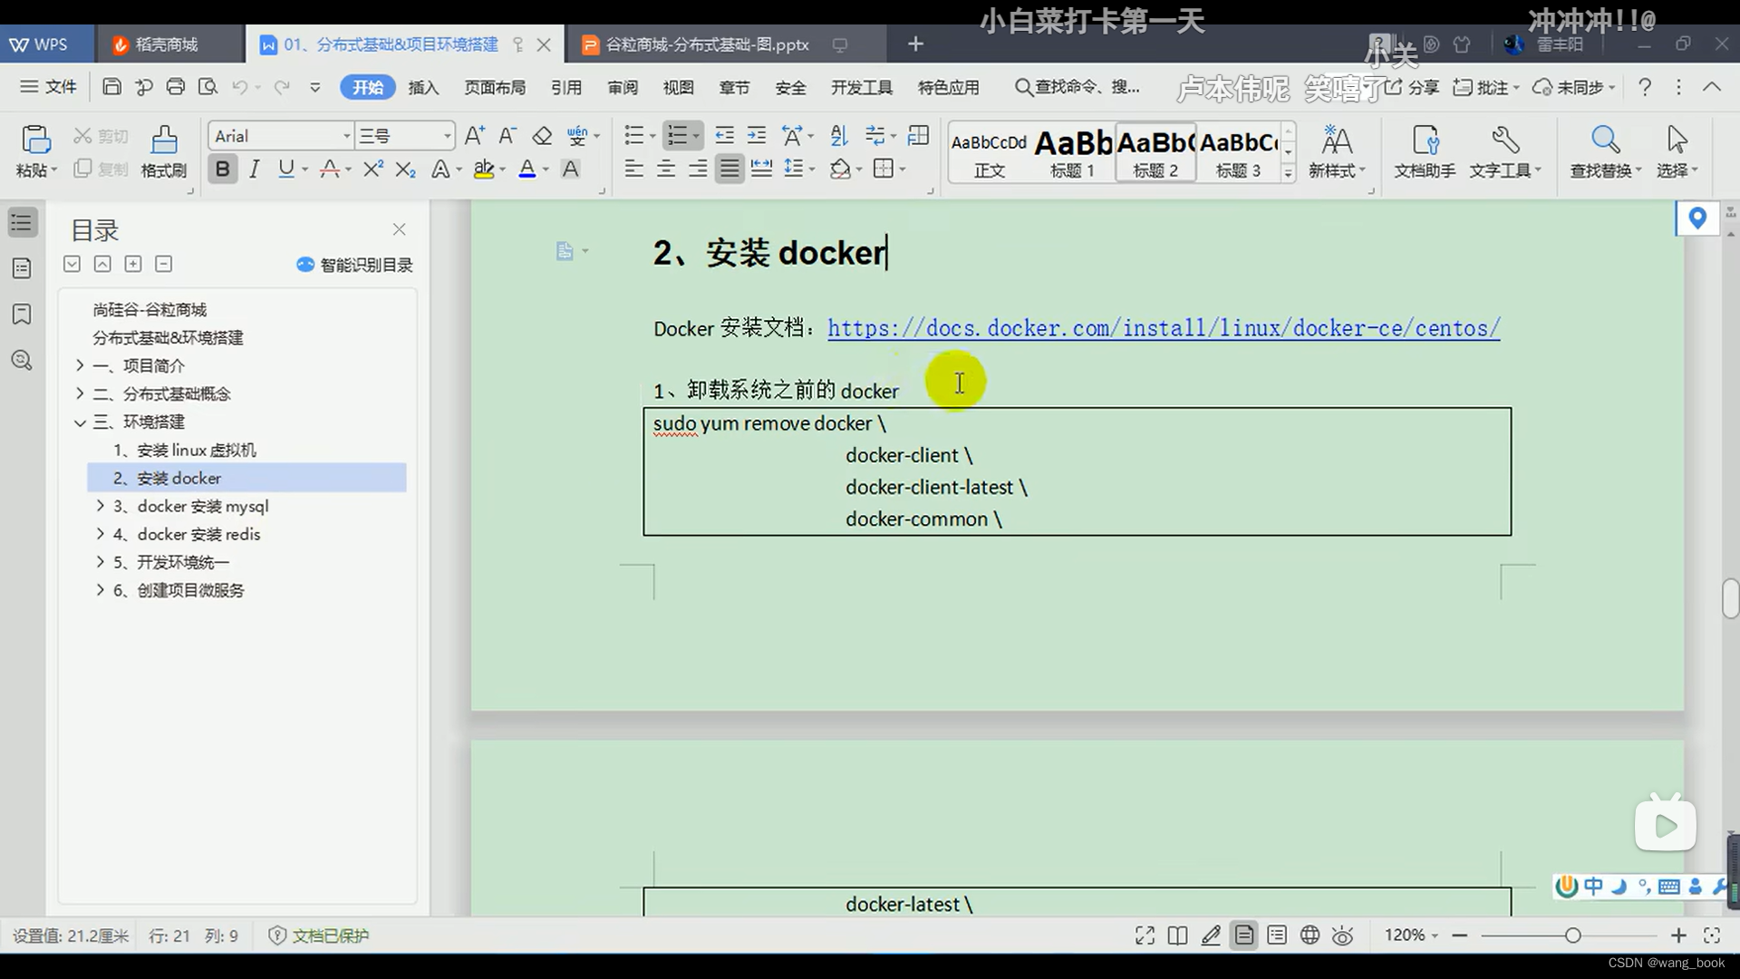The width and height of the screenshot is (1740, 979).
Task: Toggle justify alignment button
Action: coord(730,170)
